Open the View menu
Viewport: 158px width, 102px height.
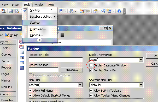(5, 5)
